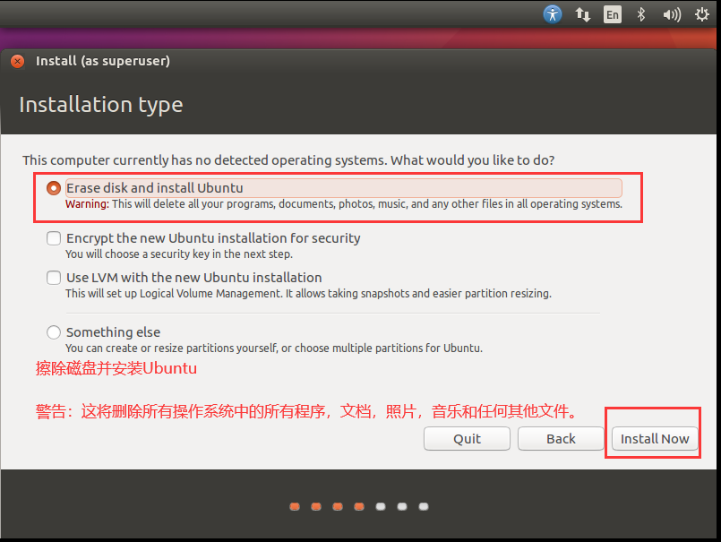Click the Logical Volume Management description

coord(308,294)
